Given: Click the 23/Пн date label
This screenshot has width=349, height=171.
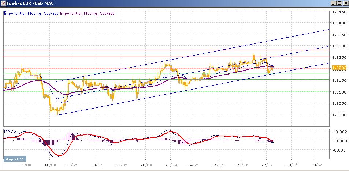Looking at the screenshot, I should 171,165.
